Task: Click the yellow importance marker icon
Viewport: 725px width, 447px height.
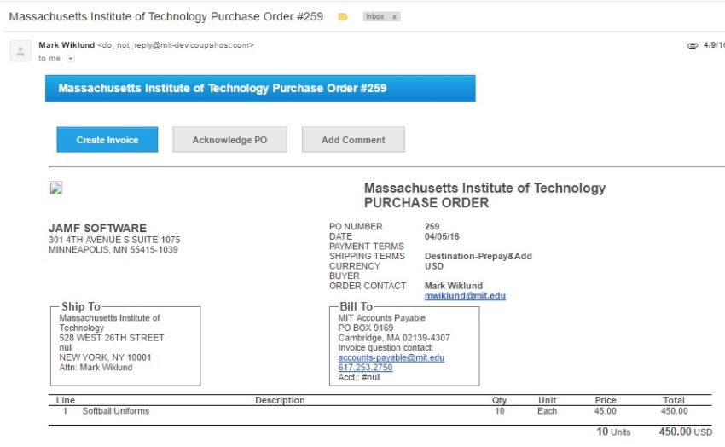Action: (x=343, y=17)
